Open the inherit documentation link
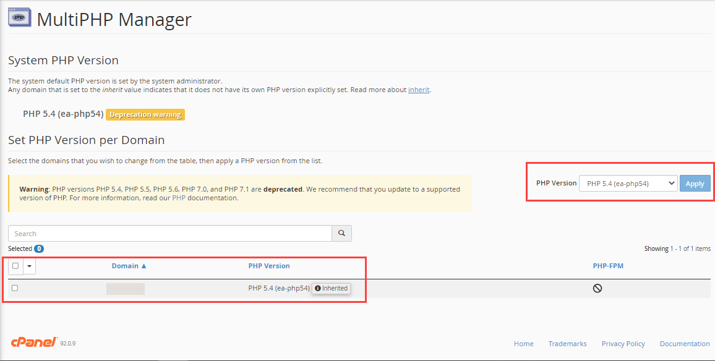 click(x=419, y=90)
